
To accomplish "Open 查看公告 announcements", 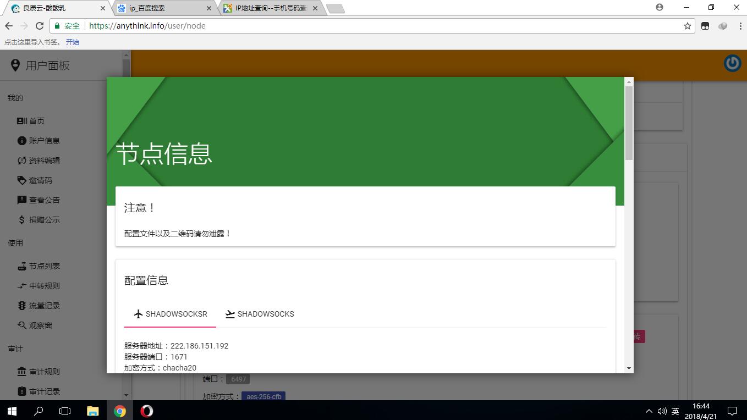I will point(44,200).
